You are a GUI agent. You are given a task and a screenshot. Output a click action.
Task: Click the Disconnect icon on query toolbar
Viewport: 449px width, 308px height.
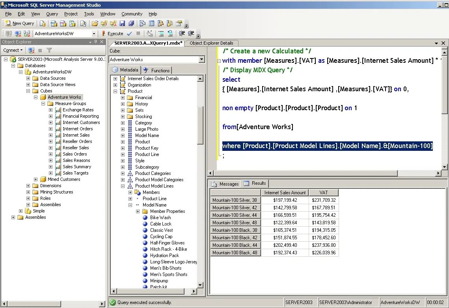tap(18, 34)
